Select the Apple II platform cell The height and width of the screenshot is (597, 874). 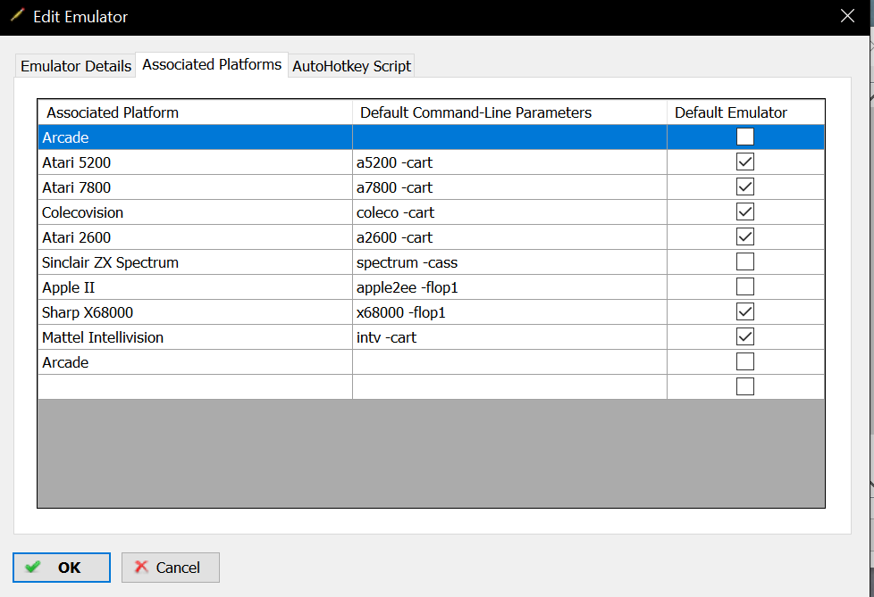click(195, 287)
